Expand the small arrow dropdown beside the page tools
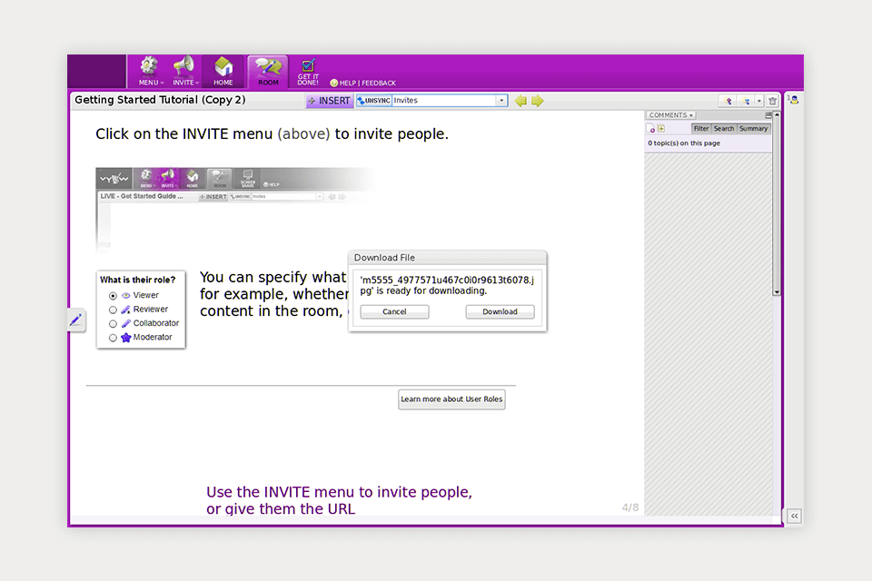This screenshot has width=872, height=581. (x=759, y=101)
